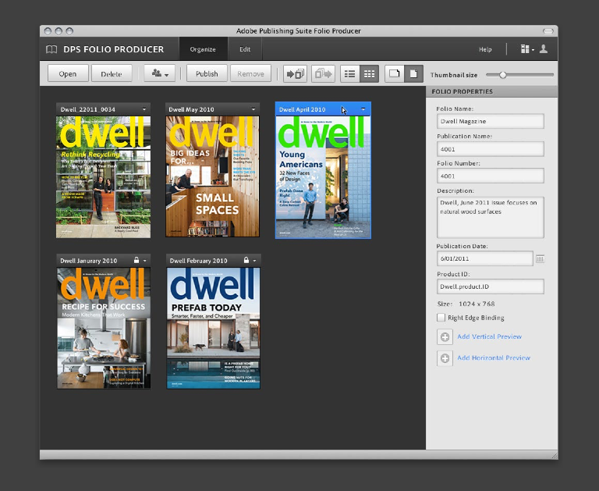This screenshot has height=491, width=599.
Task: Click the calendar icon beside Publication Date
Action: coord(540,259)
